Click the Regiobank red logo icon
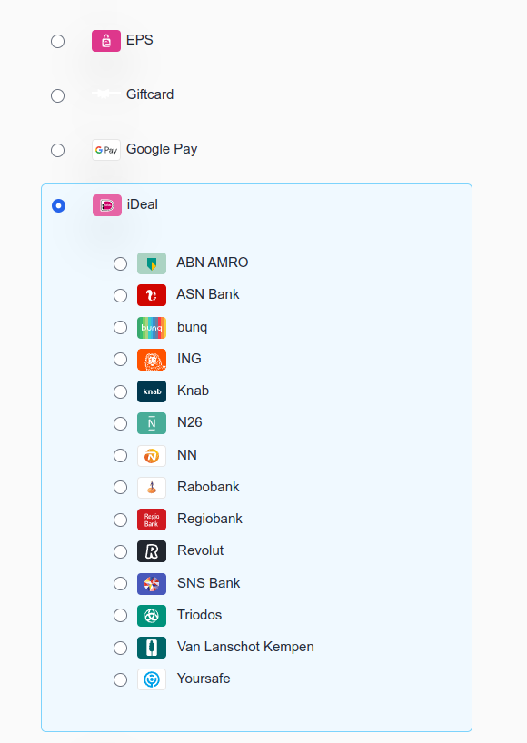The image size is (527, 743). click(152, 520)
